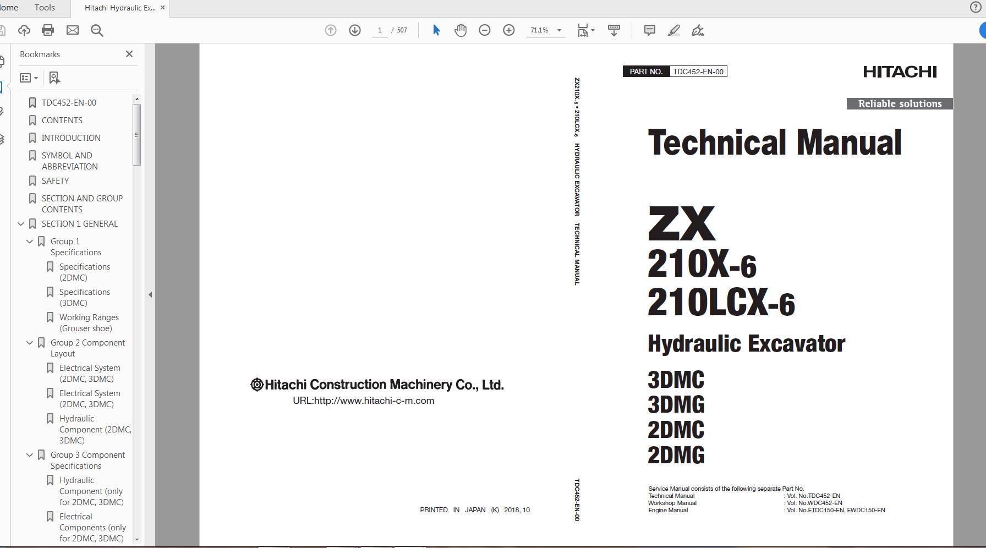Viewport: 986px width, 548px height.
Task: Open the search magnifier tool
Action: coord(97,30)
